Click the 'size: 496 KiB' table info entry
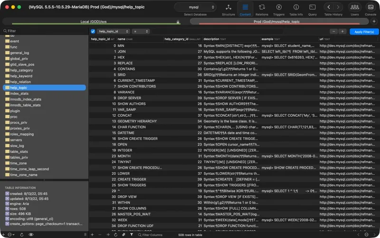 coord(20,214)
